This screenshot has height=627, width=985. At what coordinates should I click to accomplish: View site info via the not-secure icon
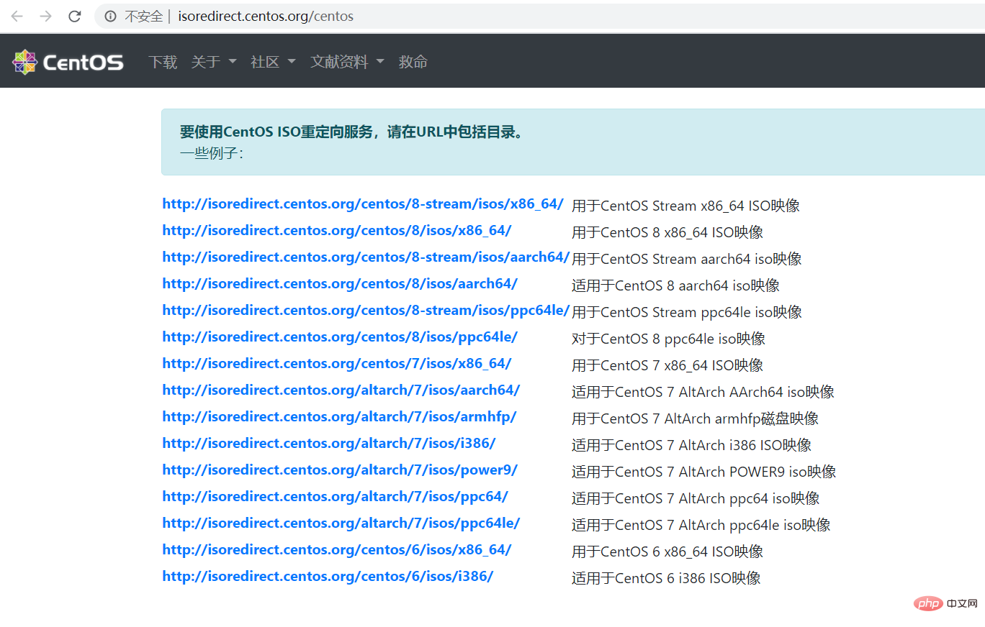110,16
